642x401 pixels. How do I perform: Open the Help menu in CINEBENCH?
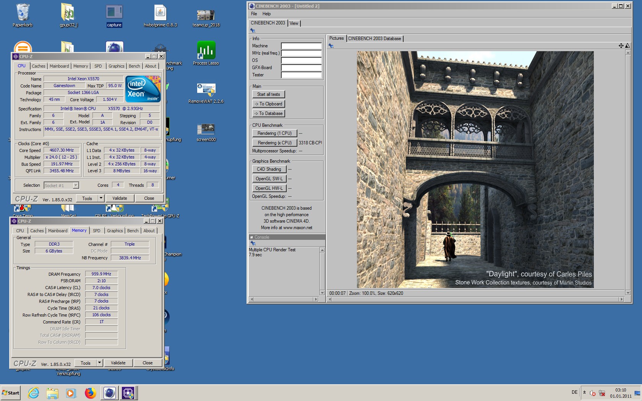[x=266, y=14]
